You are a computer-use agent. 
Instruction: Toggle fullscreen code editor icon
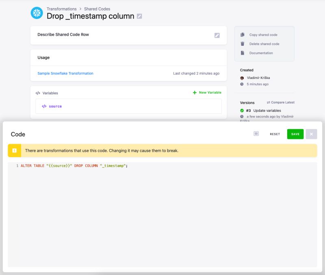tap(256, 134)
